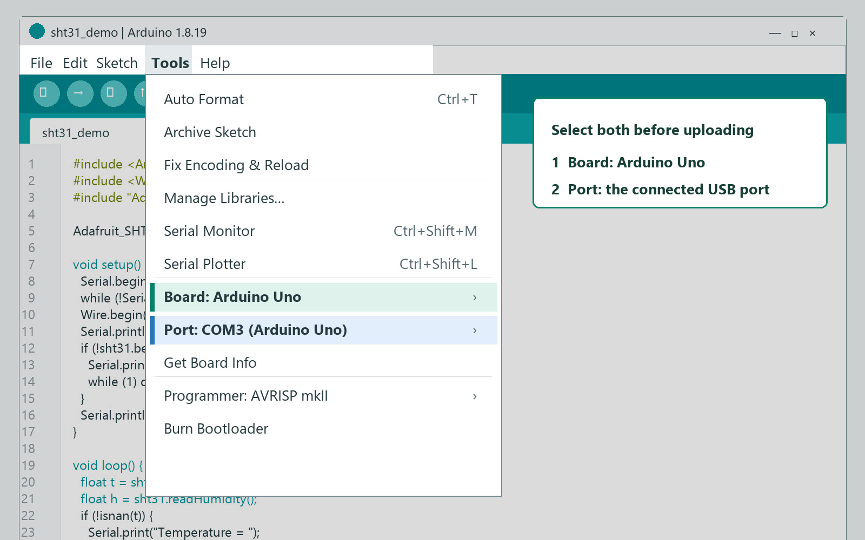Expand the Programmer: AVRISP mkII submenu

[323, 396]
